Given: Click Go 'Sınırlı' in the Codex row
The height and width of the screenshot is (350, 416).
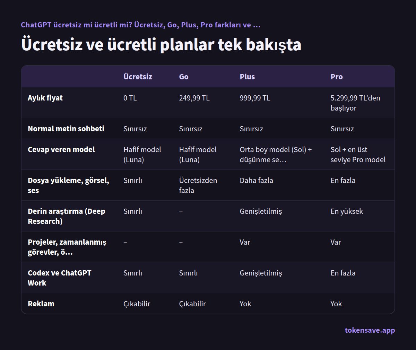Looking at the screenshot, I should point(188,273).
